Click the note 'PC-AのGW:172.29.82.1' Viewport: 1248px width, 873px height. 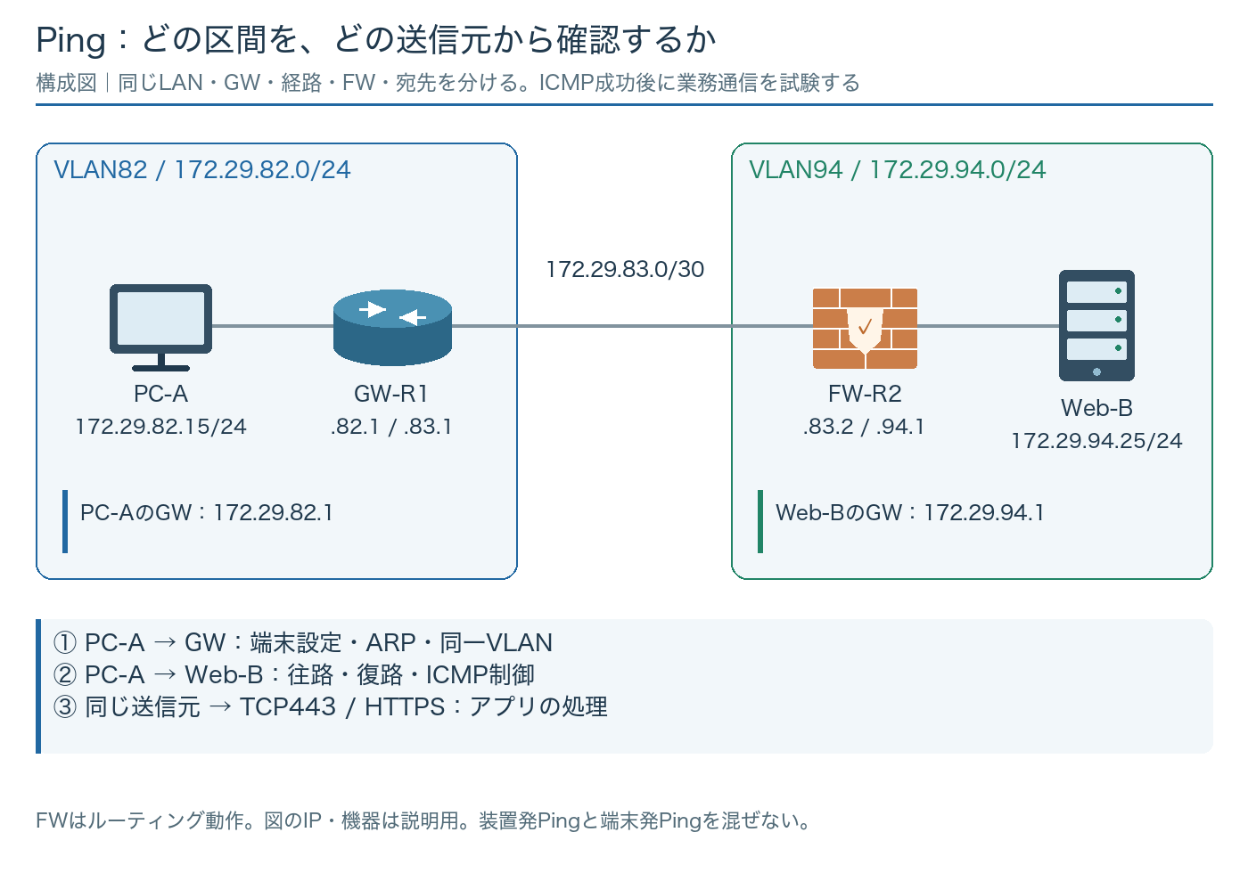click(207, 512)
